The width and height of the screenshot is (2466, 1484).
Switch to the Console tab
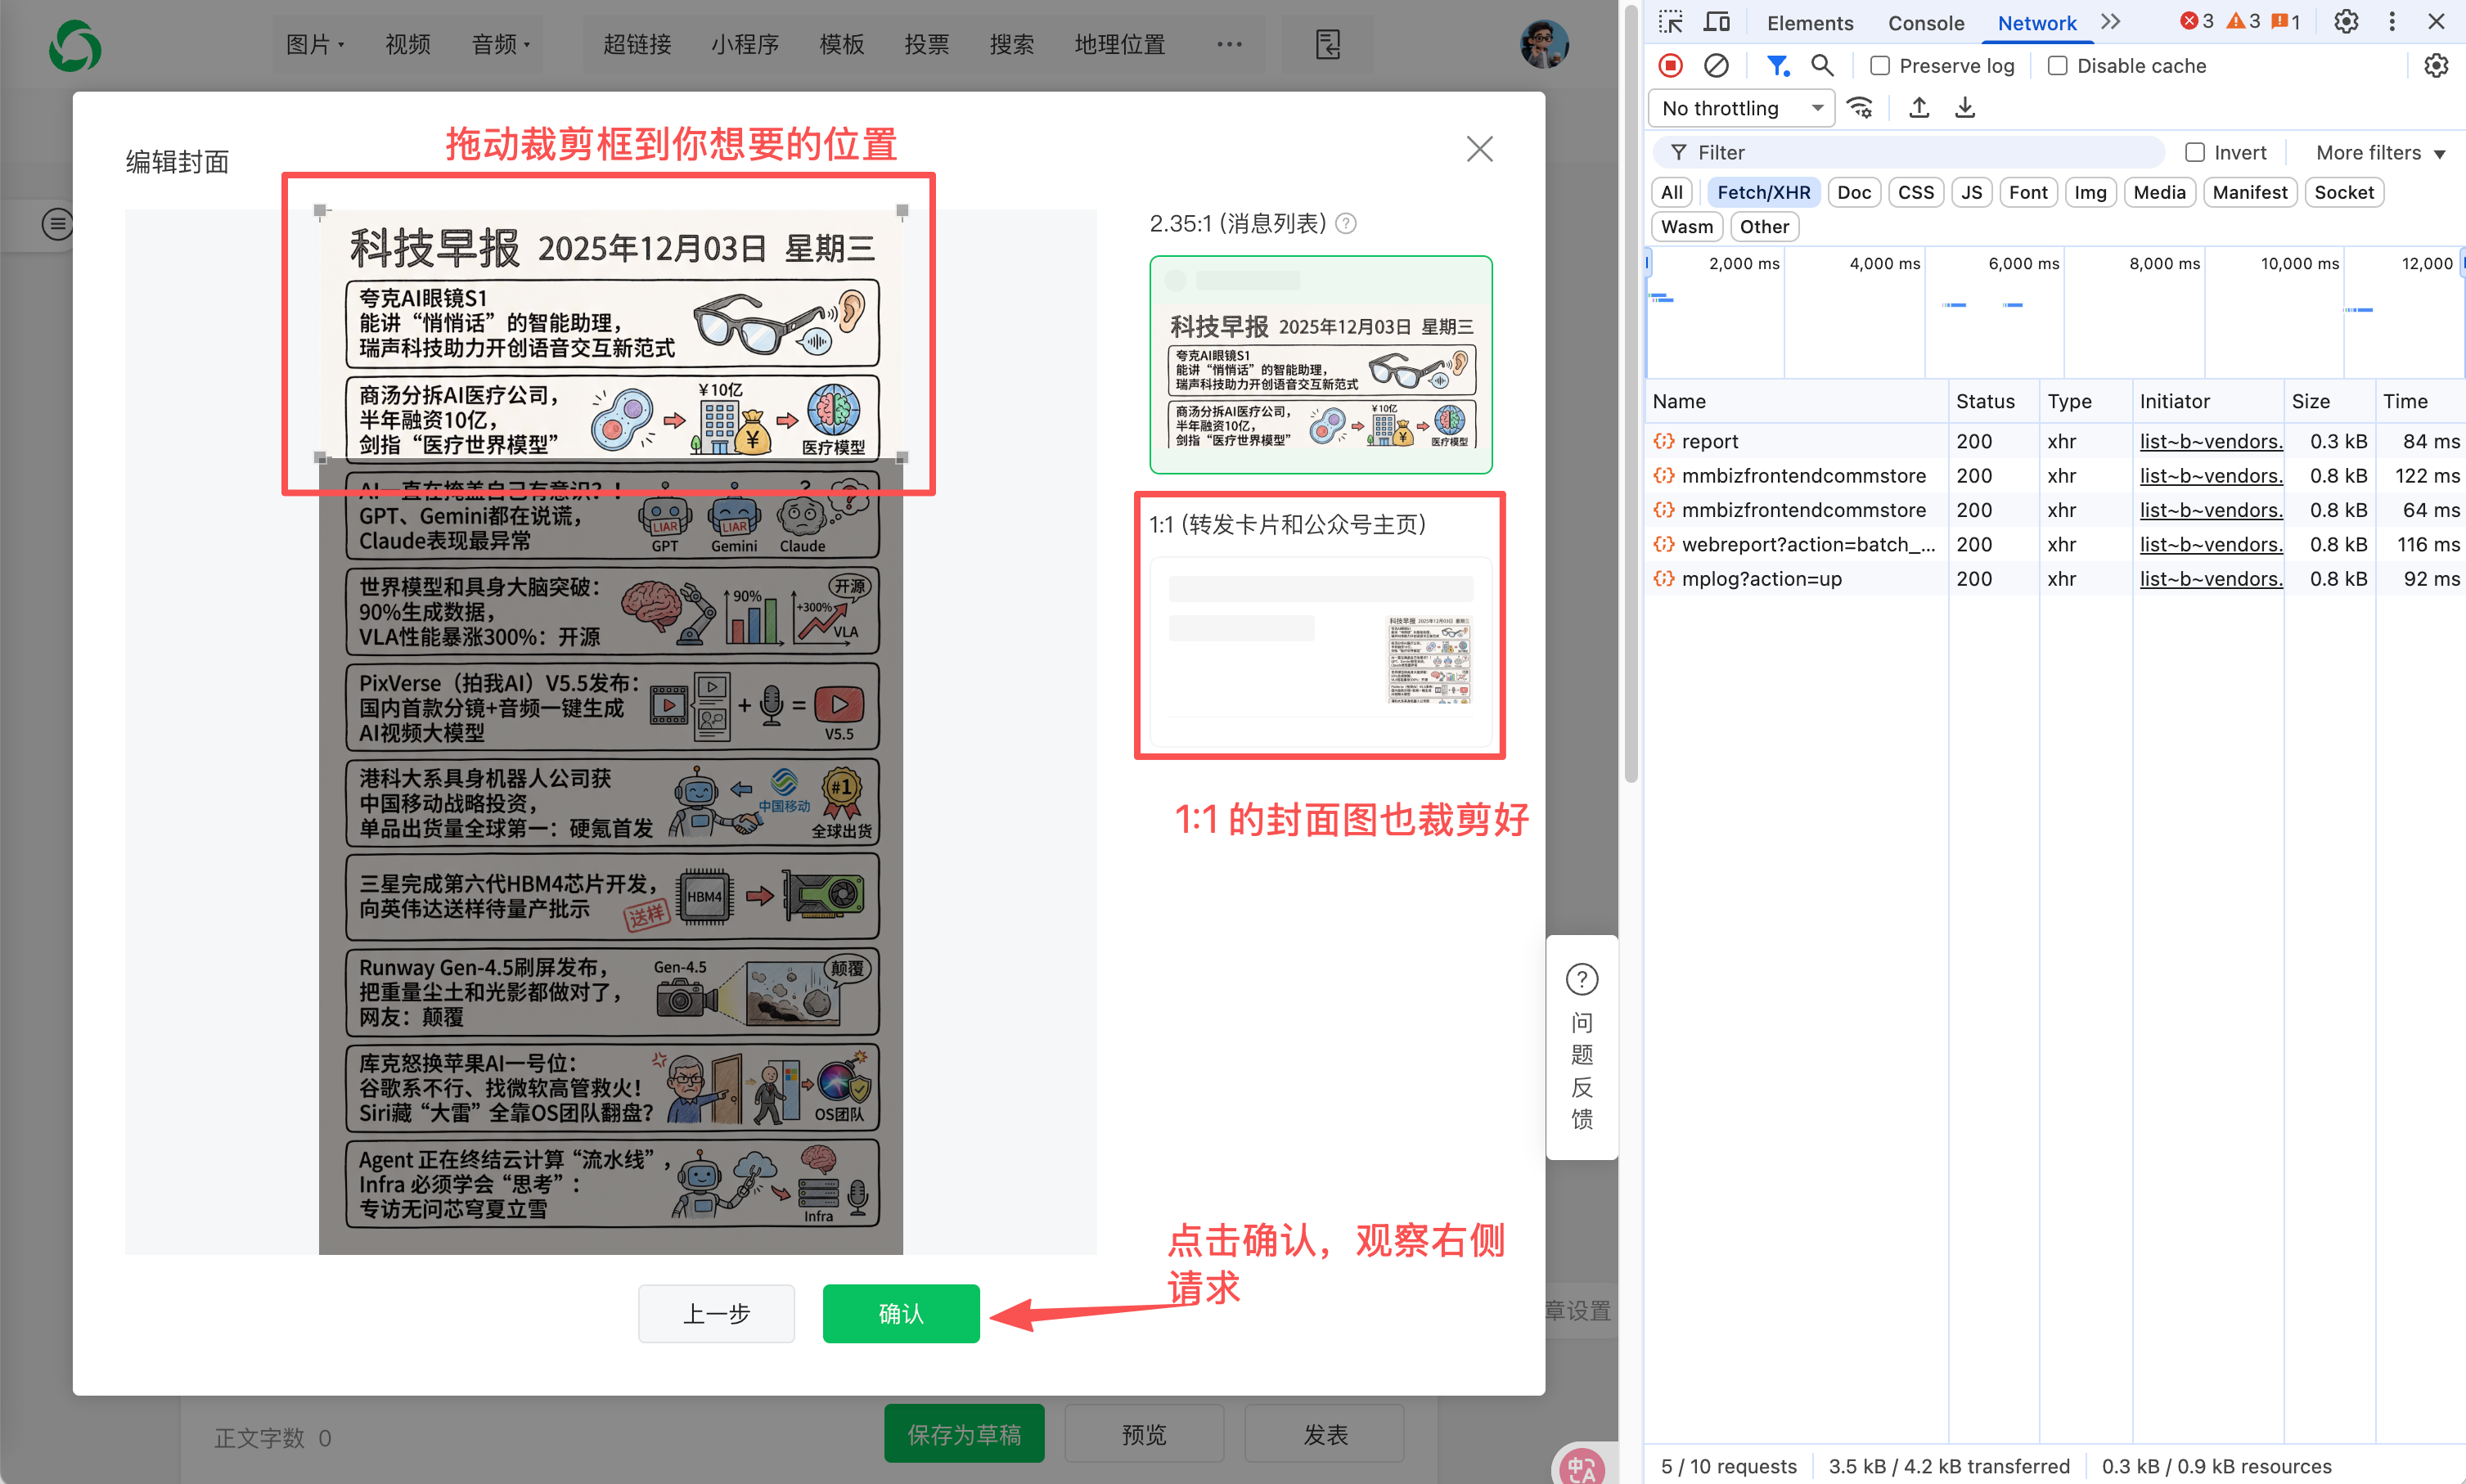click(1925, 23)
